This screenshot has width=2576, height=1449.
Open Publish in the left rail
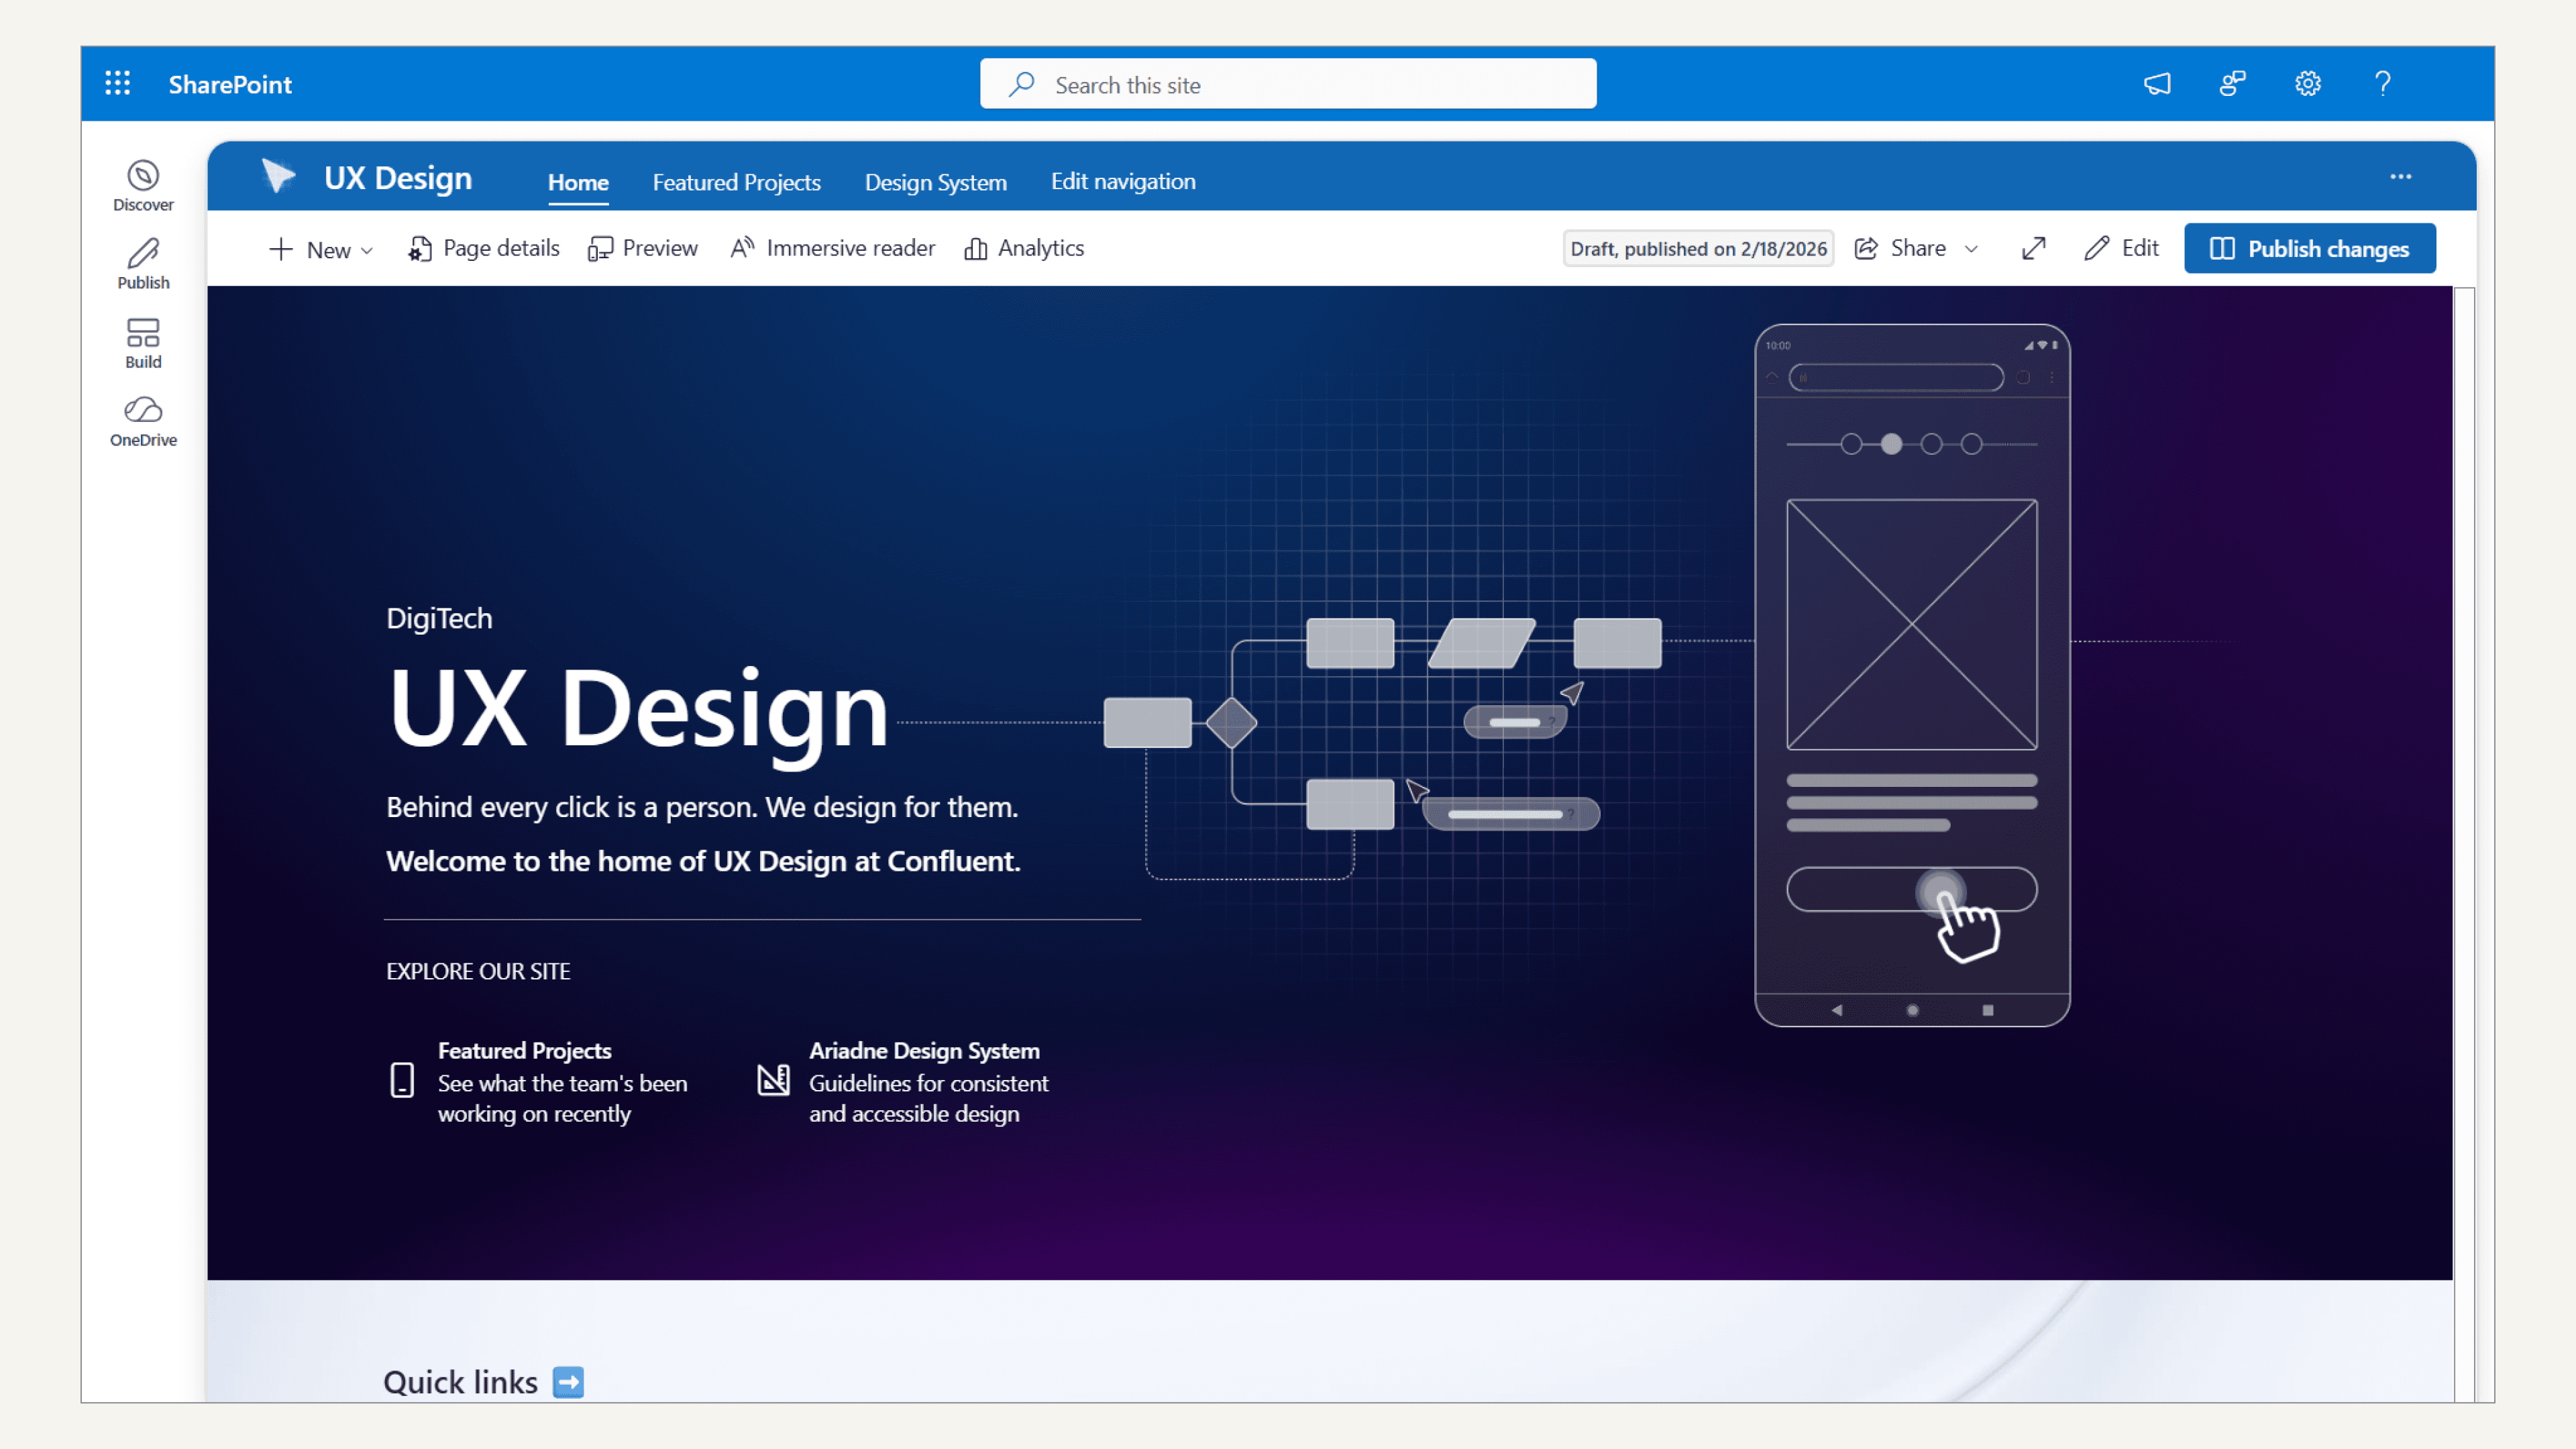(x=143, y=264)
